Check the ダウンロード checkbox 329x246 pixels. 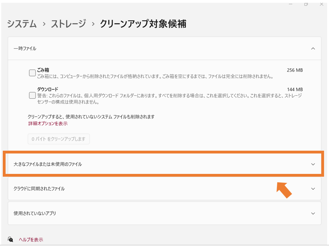coord(32,95)
